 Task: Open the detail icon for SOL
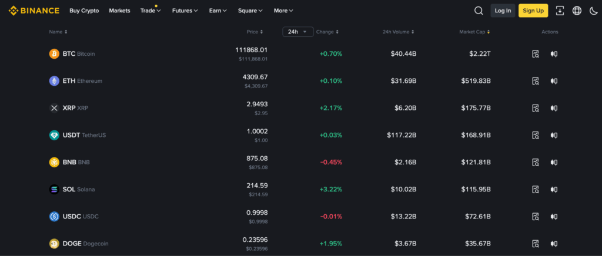tap(535, 189)
